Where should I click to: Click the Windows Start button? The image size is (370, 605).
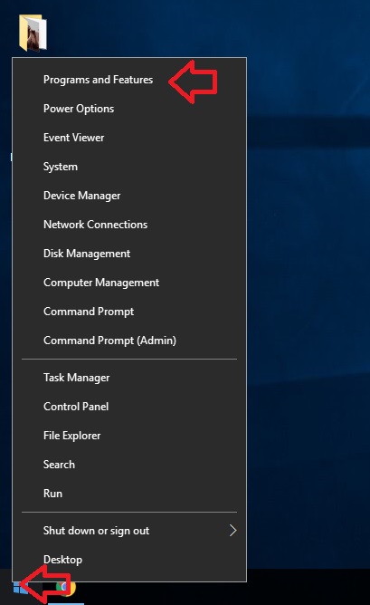click(21, 588)
